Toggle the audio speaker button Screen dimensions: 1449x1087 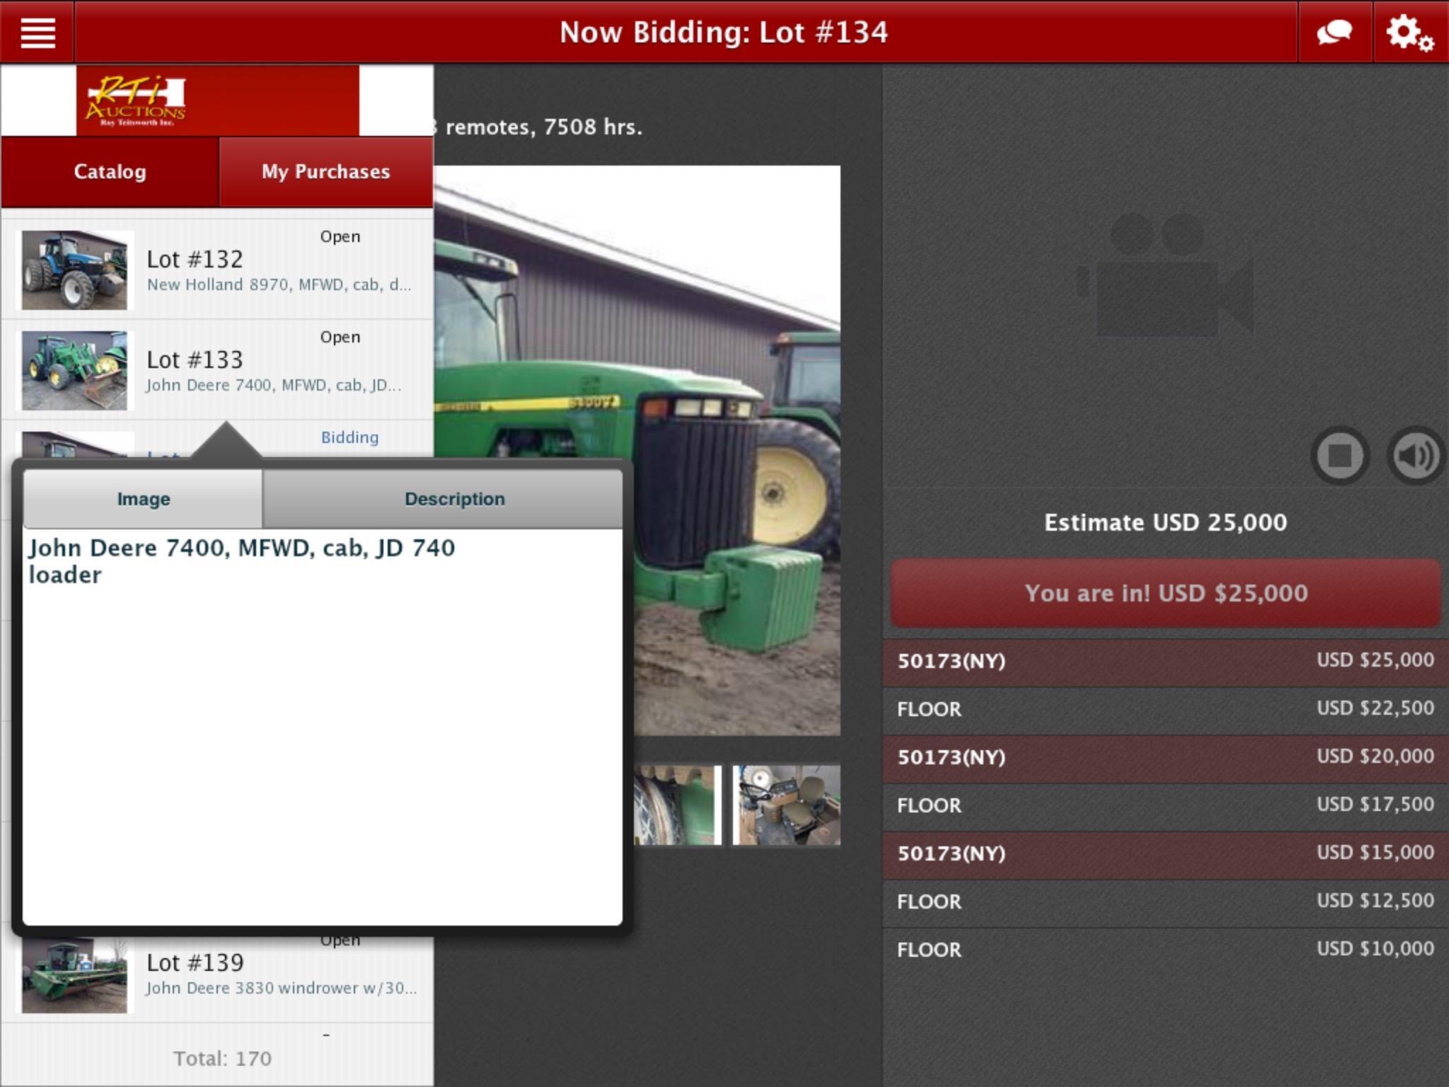[1416, 455]
